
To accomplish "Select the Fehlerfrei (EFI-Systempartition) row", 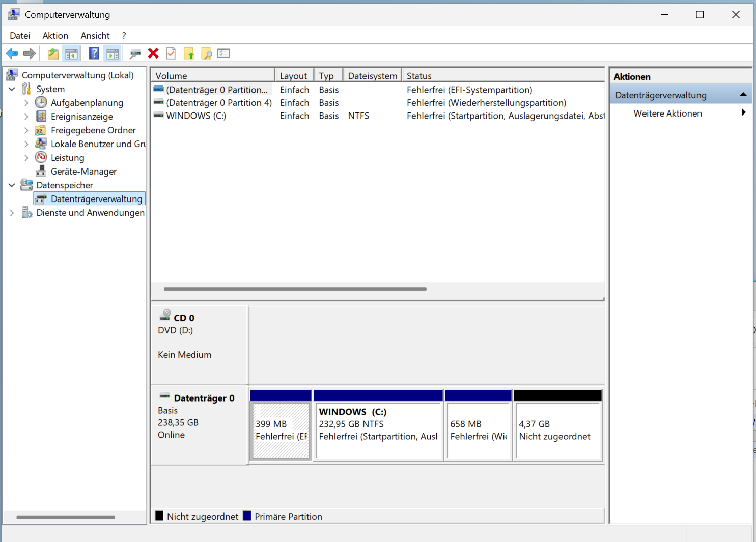I will pyautogui.click(x=378, y=90).
